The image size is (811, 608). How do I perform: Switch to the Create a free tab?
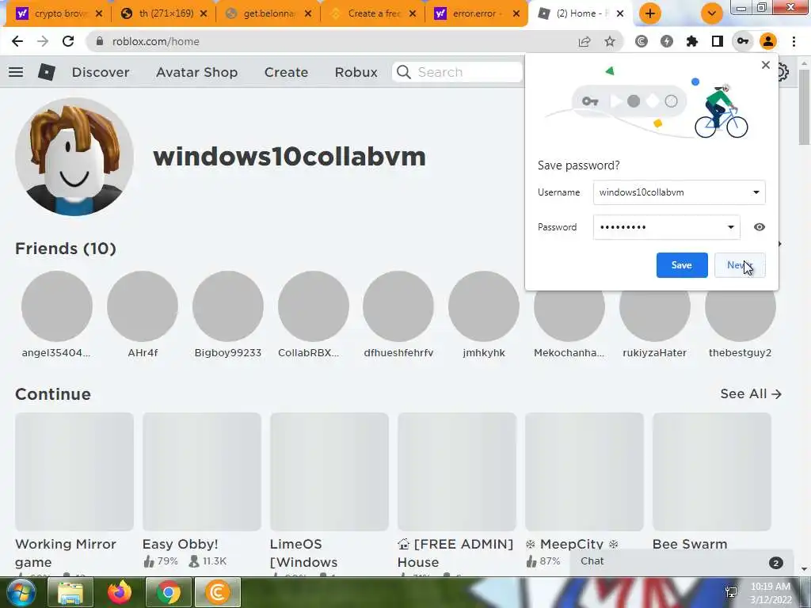pos(372,13)
